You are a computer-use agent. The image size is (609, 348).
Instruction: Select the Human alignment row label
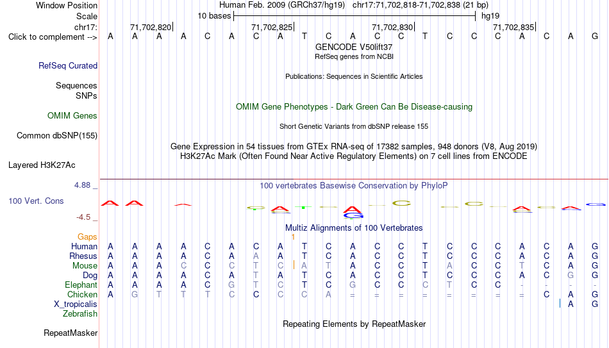tap(84, 247)
